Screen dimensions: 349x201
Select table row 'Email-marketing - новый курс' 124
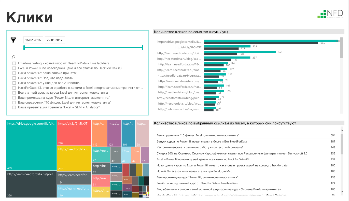245,183
